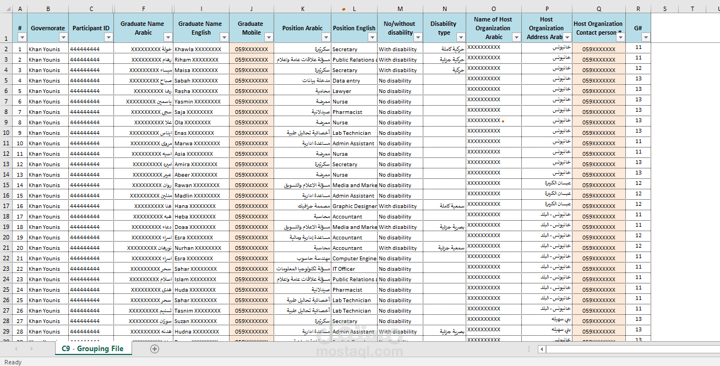Select row 5 header
720x366 pixels.
pos(6,80)
